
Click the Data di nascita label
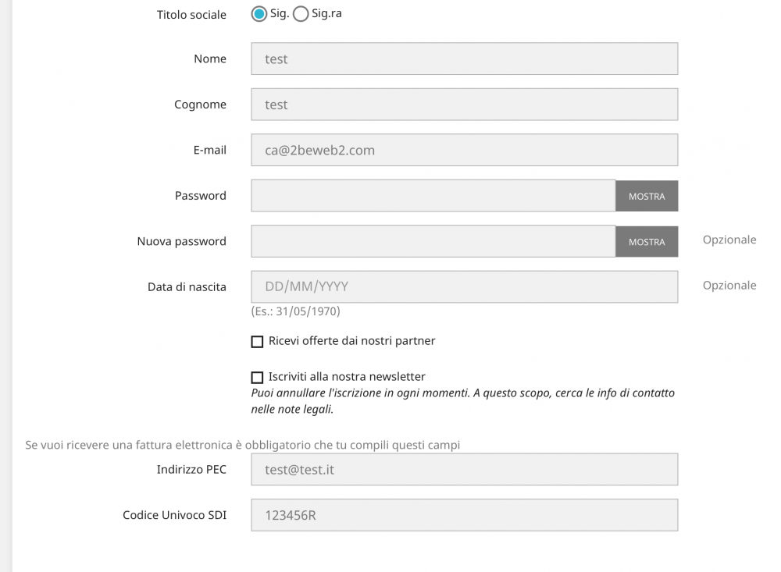pos(187,286)
